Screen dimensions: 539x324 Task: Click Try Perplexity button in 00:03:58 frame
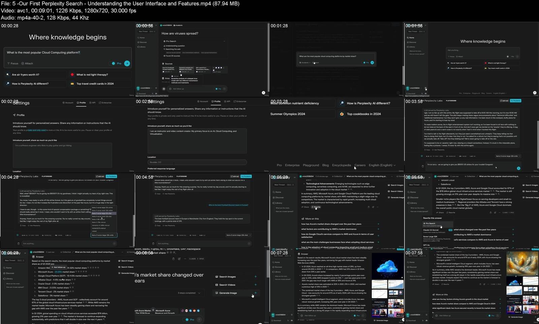(x=515, y=101)
